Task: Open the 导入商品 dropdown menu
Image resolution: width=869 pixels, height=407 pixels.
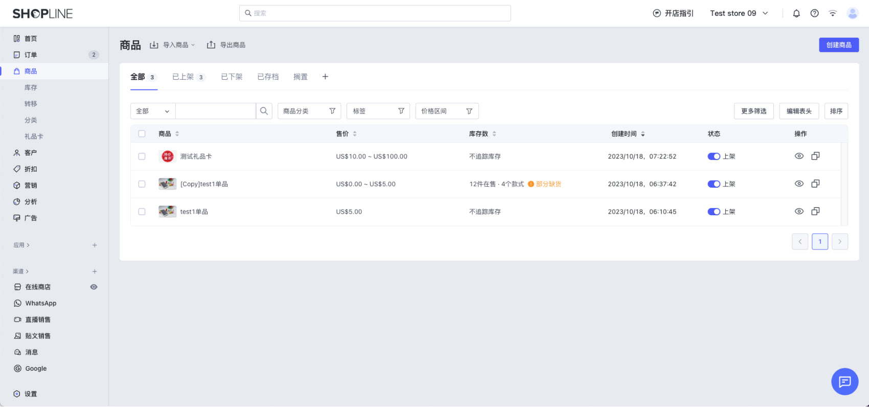Action: tap(173, 45)
